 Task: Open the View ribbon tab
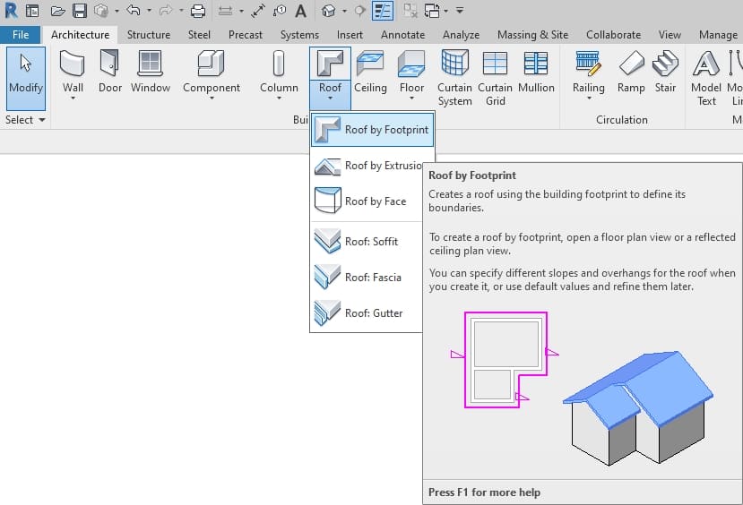coord(670,35)
